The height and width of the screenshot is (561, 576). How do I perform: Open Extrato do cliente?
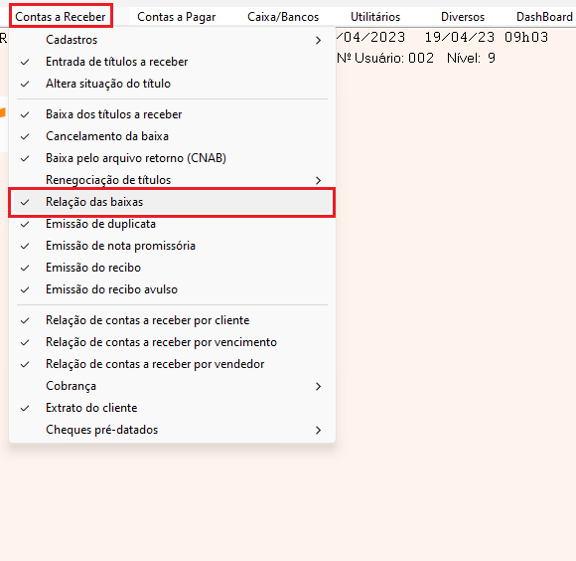pyautogui.click(x=172, y=408)
